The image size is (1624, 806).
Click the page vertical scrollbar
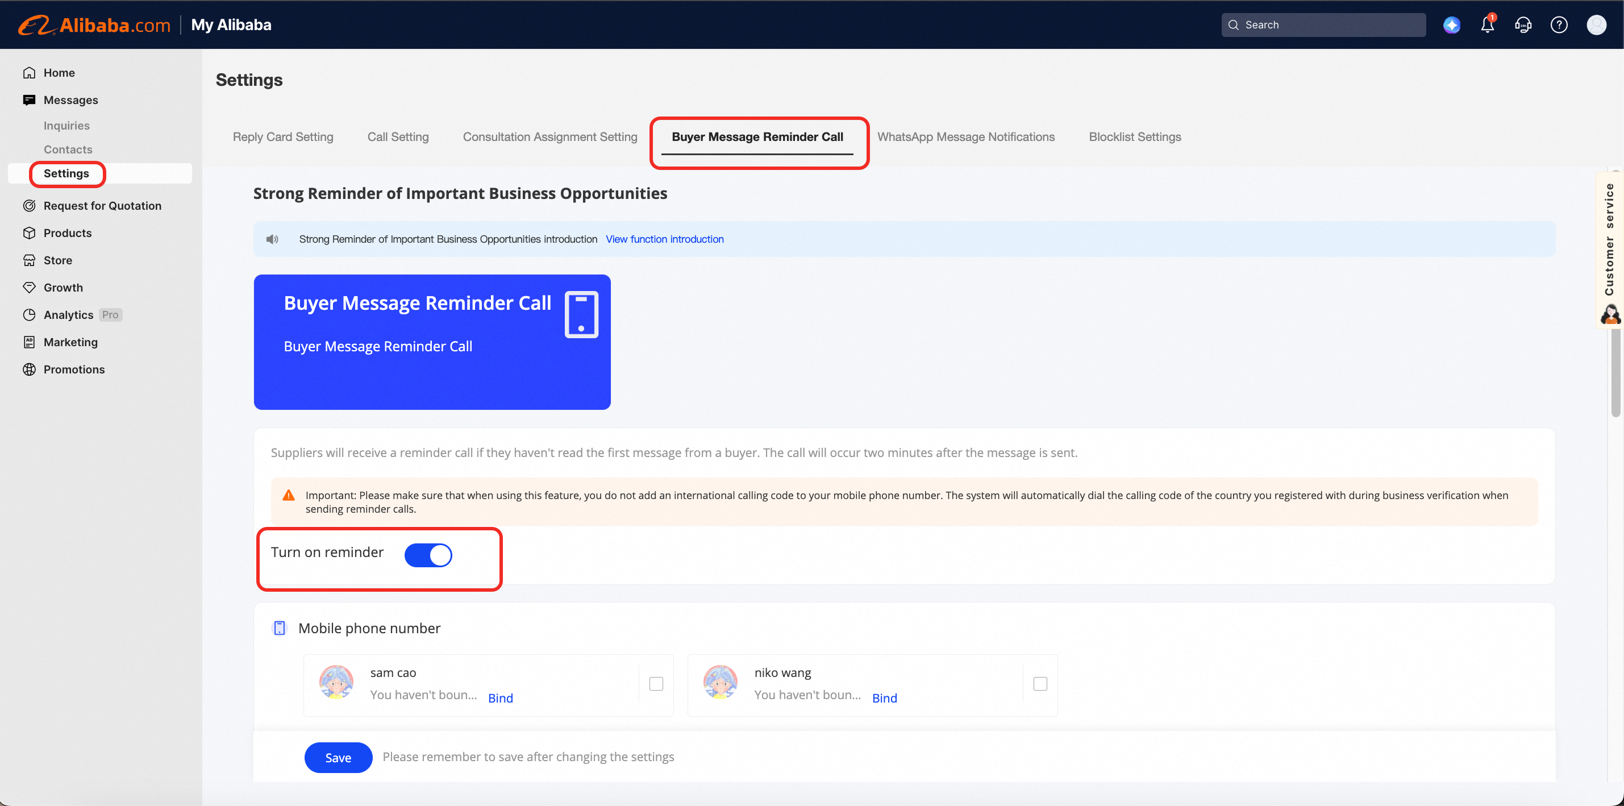(1615, 372)
